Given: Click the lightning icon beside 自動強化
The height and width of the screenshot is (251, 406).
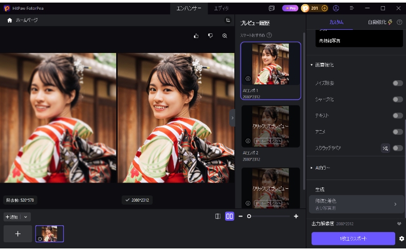Looking at the screenshot, I should [x=390, y=22].
